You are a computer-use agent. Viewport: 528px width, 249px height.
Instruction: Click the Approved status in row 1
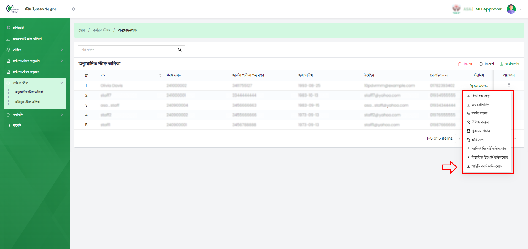479,86
